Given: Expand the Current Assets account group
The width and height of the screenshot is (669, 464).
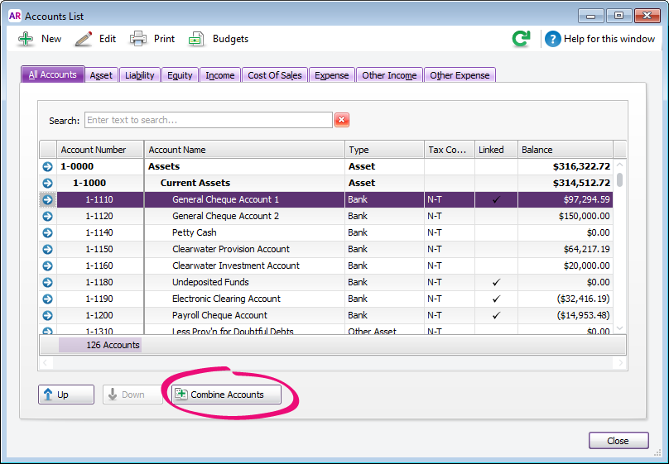Looking at the screenshot, I should click(47, 183).
